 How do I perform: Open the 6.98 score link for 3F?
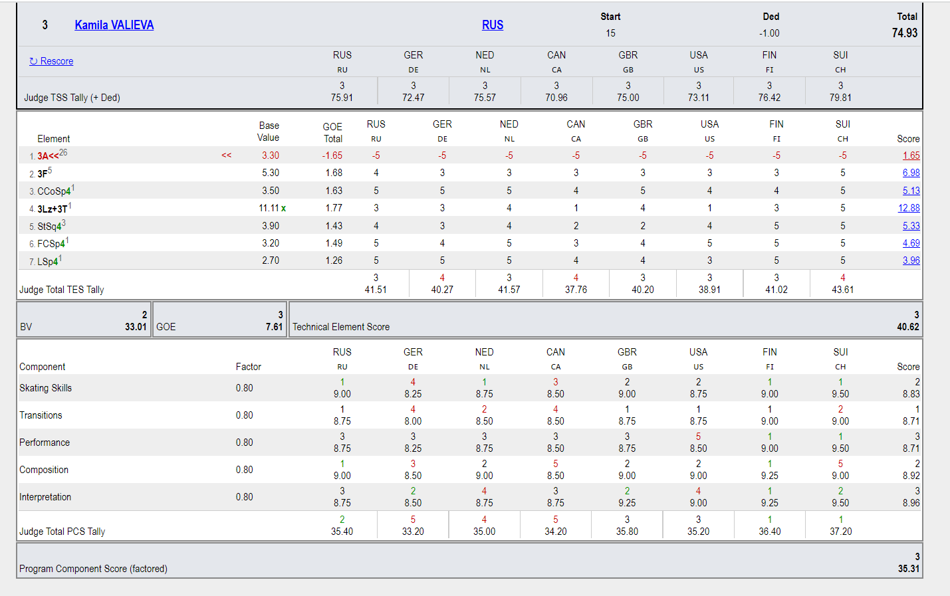911,173
